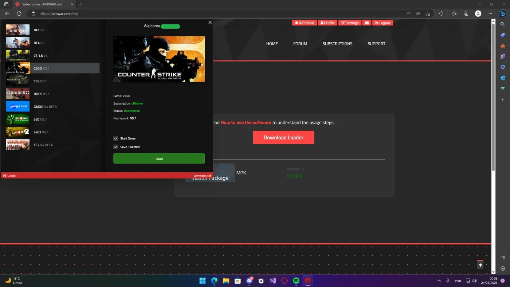Choose TF2 V4 BETA entry
Viewport: 510px width, 287px height.
pyautogui.click(x=52, y=145)
